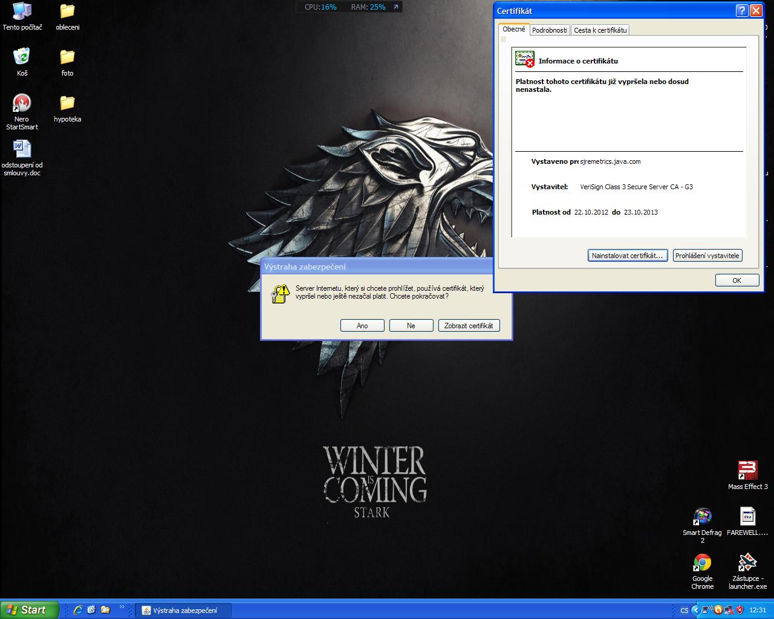
Task: Click the RAM 25% readout
Action: click(368, 7)
